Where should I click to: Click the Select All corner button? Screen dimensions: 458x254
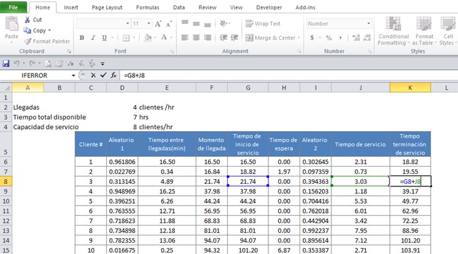pos(6,87)
